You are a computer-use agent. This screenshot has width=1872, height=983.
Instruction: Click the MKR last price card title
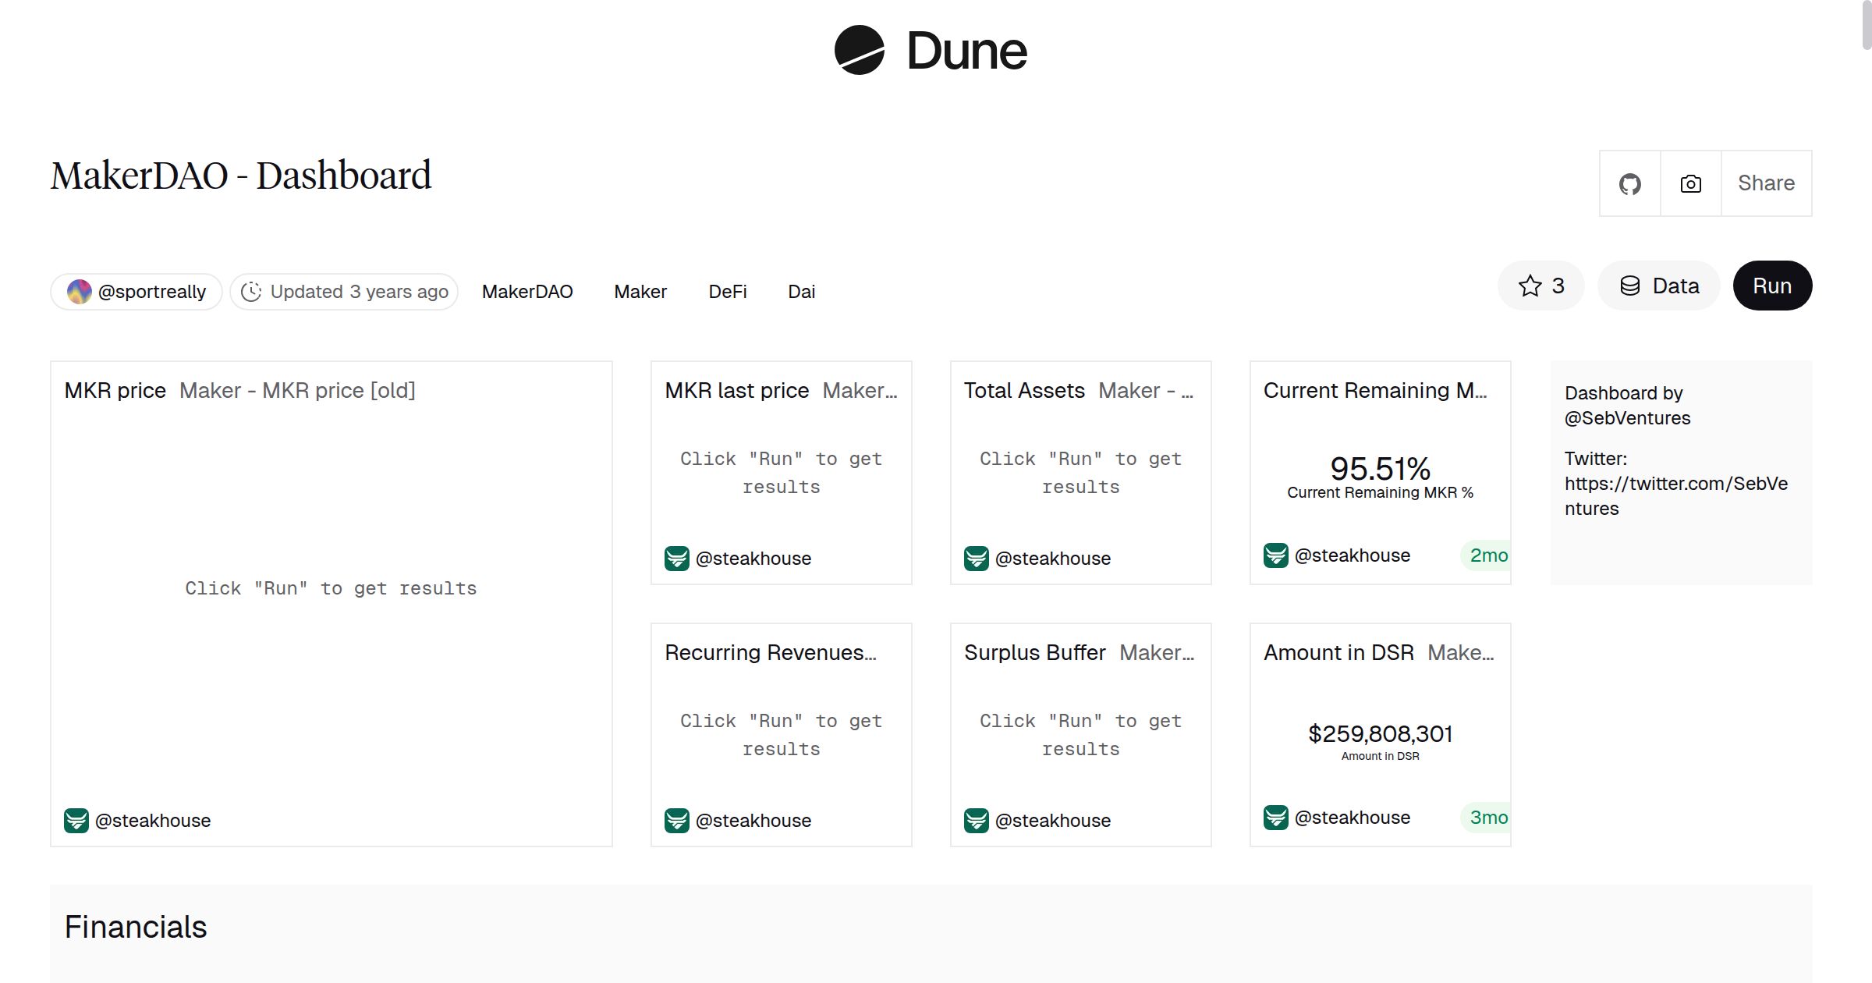click(x=736, y=390)
